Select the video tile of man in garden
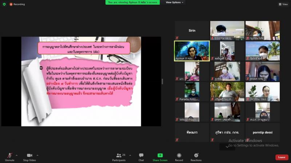 [x=227, y=92]
